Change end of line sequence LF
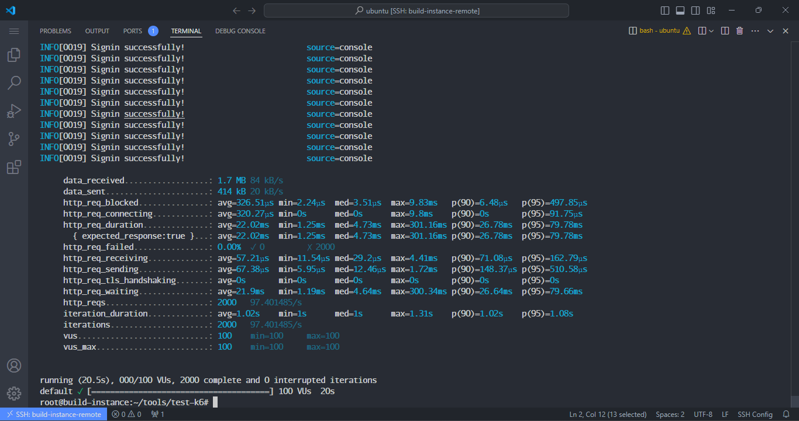The height and width of the screenshot is (421, 799). [725, 414]
